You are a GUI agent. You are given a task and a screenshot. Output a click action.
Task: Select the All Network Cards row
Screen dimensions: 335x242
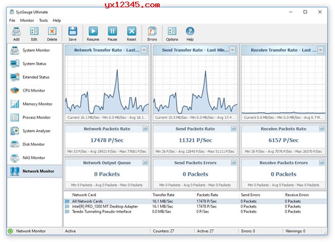click(195, 201)
